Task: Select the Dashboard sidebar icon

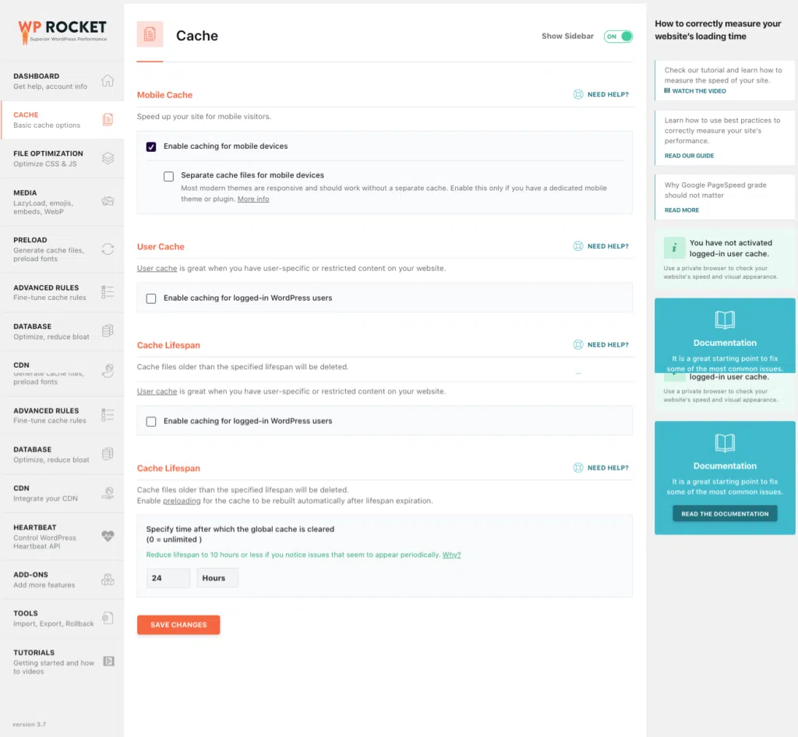Action: click(x=108, y=82)
